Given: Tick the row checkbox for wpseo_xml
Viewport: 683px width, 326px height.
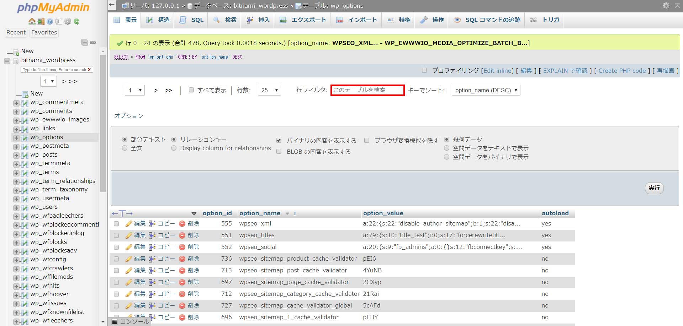Looking at the screenshot, I should click(x=116, y=224).
